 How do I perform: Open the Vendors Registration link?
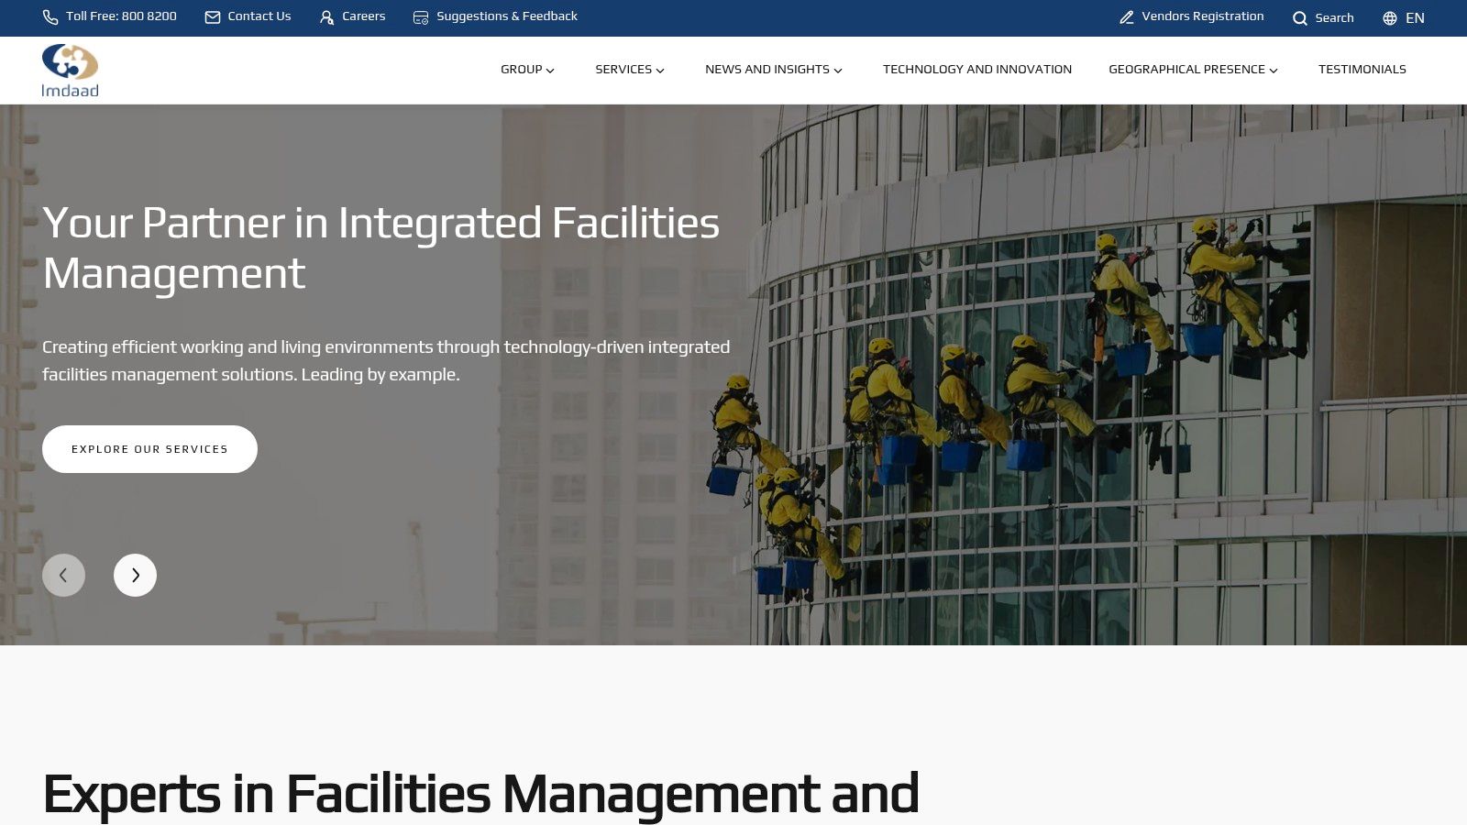pyautogui.click(x=1203, y=16)
